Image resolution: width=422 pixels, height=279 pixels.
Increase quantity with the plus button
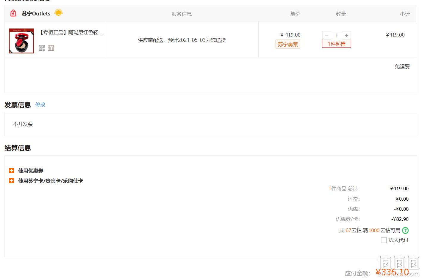(x=346, y=35)
